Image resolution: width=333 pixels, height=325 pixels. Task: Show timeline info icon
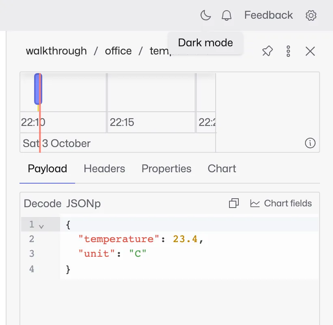pyautogui.click(x=310, y=143)
